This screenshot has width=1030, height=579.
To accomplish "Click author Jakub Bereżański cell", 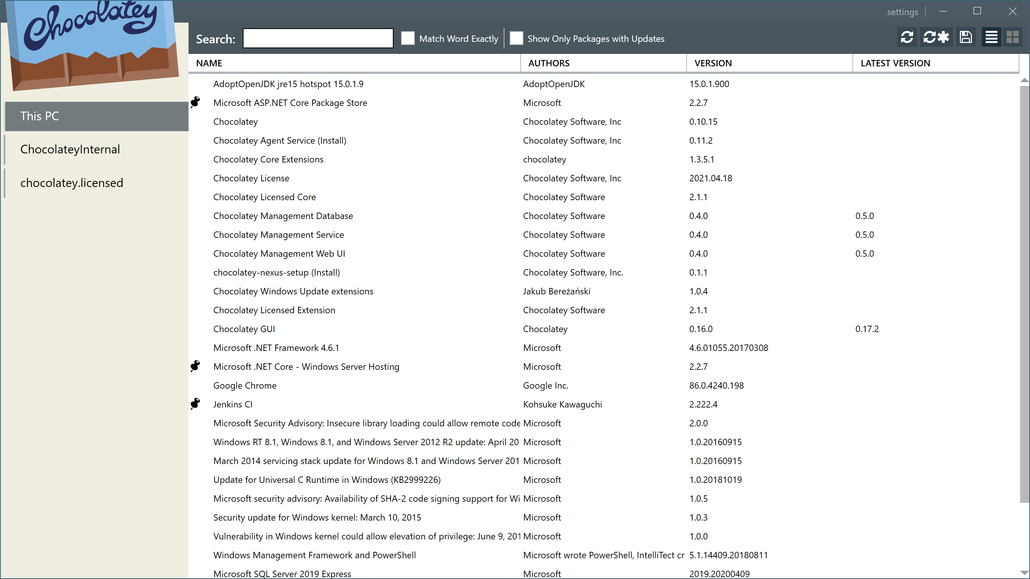I will [x=556, y=291].
